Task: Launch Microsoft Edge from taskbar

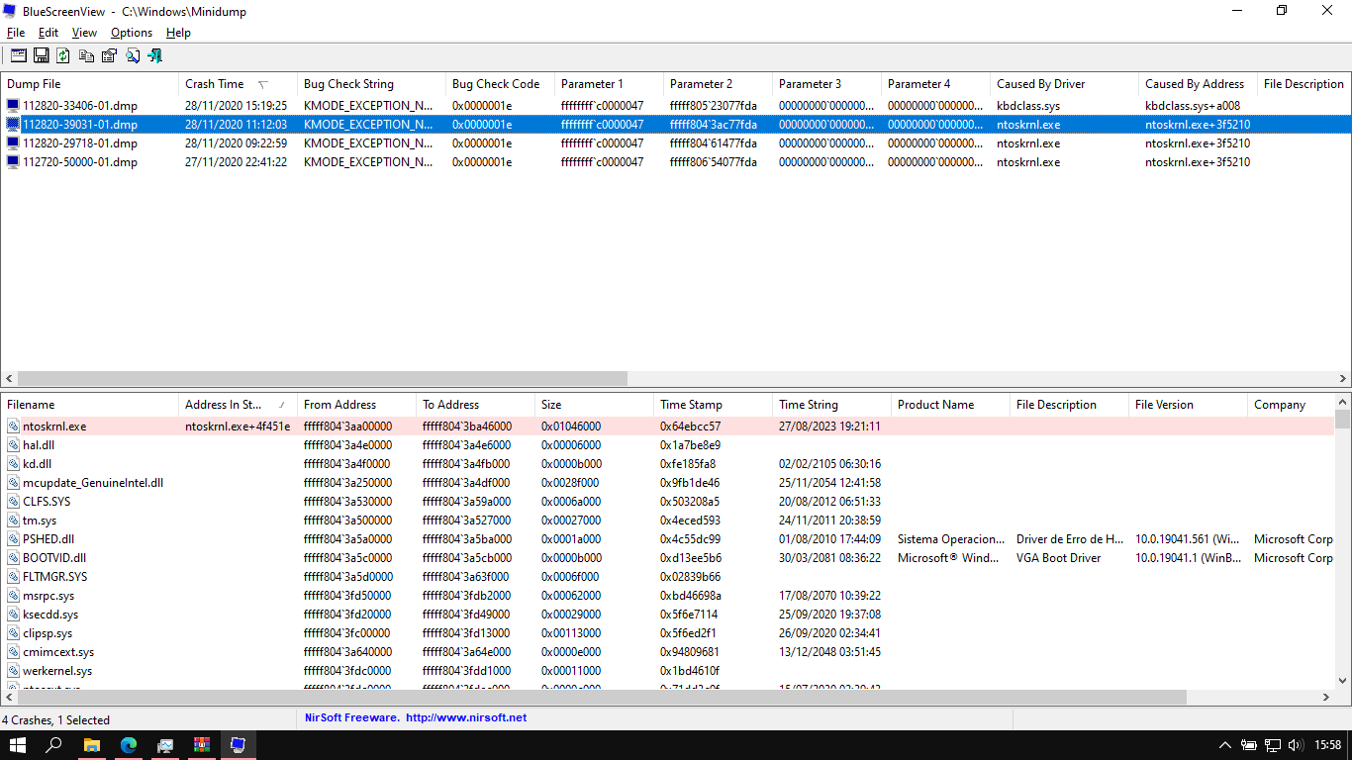Action: pyautogui.click(x=128, y=744)
